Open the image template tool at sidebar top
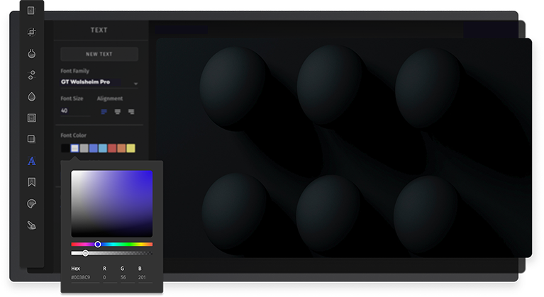544x297 pixels. (31, 11)
